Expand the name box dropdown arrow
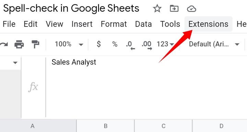Screen dimensions: 247x132 click(15, 63)
